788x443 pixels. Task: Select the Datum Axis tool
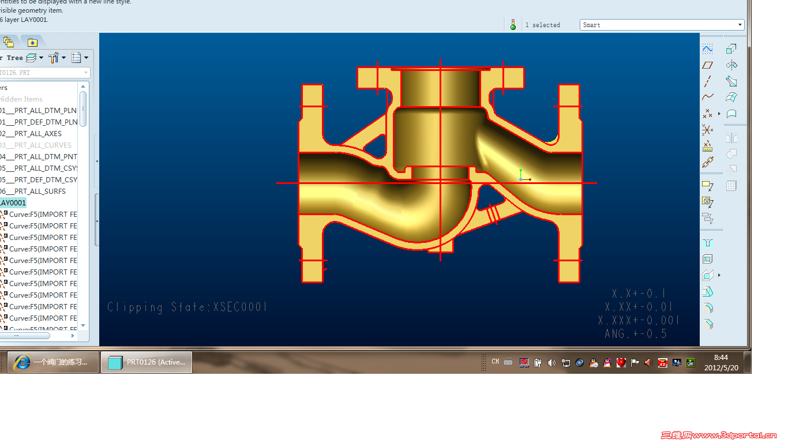point(708,81)
